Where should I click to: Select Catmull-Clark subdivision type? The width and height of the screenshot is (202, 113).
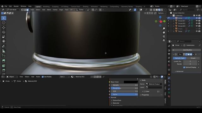coord(180,58)
